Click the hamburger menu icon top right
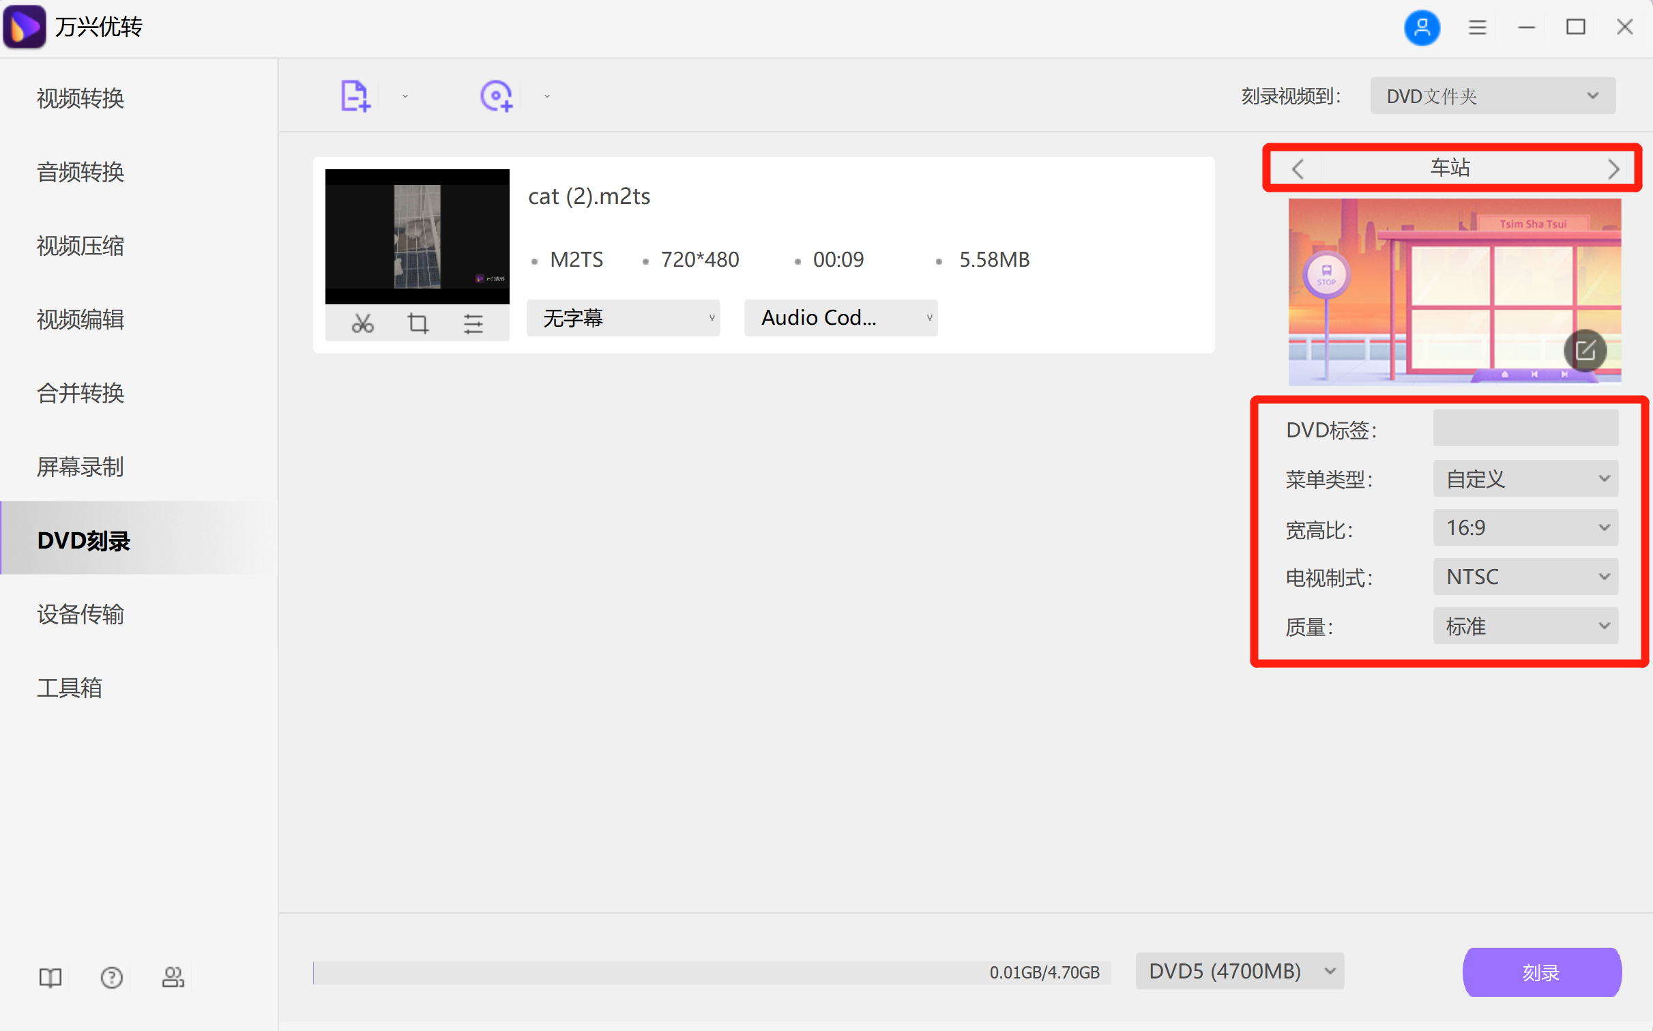Viewport: 1653px width, 1031px height. (1477, 27)
